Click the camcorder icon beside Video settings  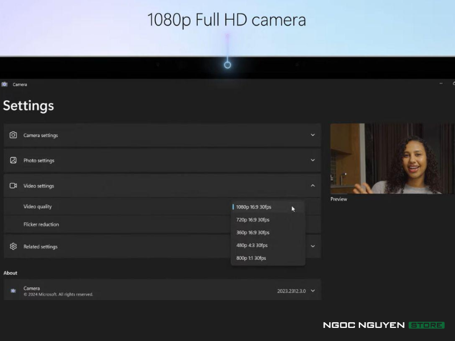13,186
